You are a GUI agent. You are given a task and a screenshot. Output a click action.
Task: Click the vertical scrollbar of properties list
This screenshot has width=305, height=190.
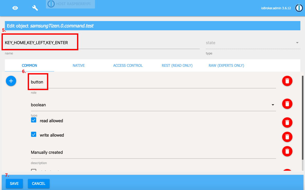[x=302, y=118]
